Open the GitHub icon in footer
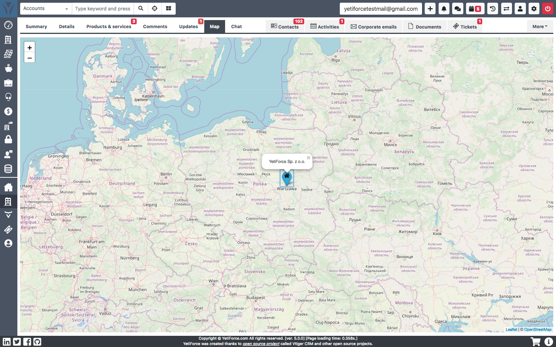556x347 pixels. click(37, 342)
